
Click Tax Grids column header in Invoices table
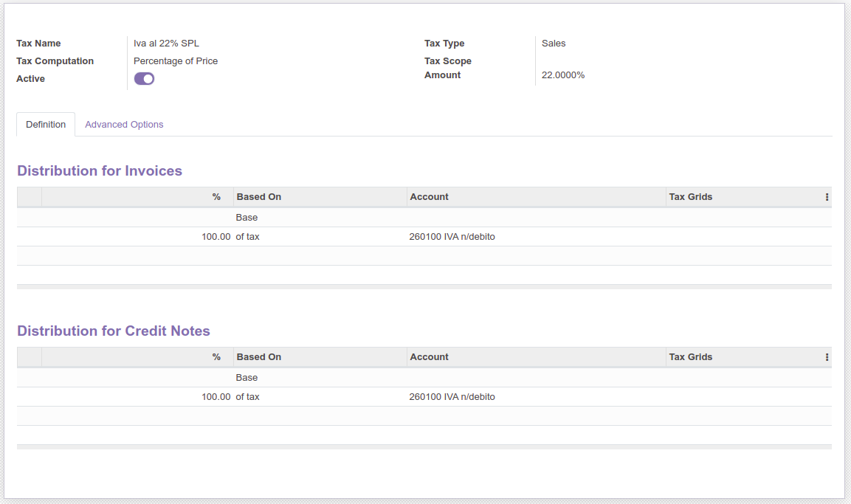743,197
